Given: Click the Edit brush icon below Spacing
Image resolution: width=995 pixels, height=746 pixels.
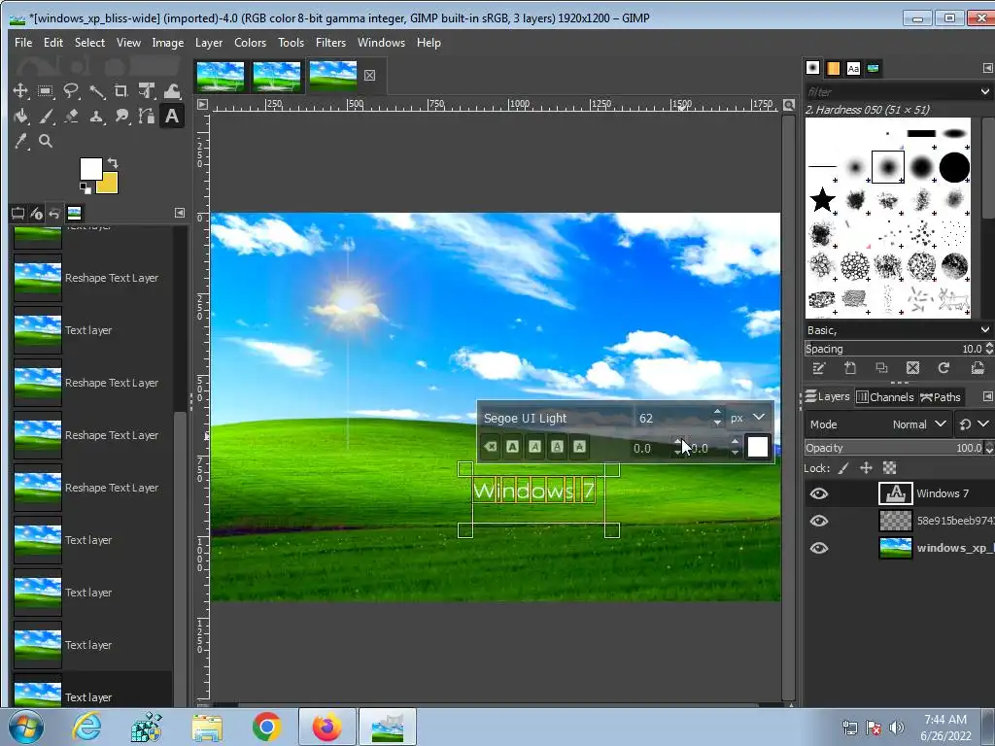Looking at the screenshot, I should pyautogui.click(x=818, y=368).
